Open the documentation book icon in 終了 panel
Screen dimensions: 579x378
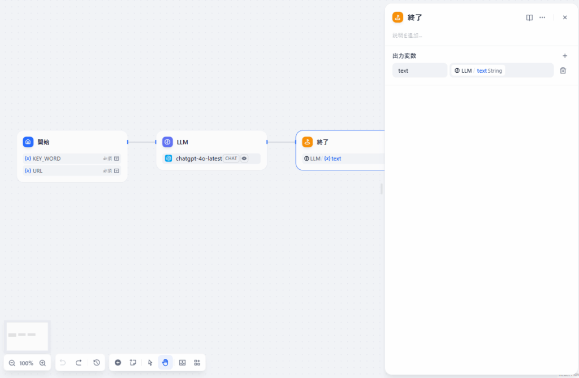pos(529,17)
